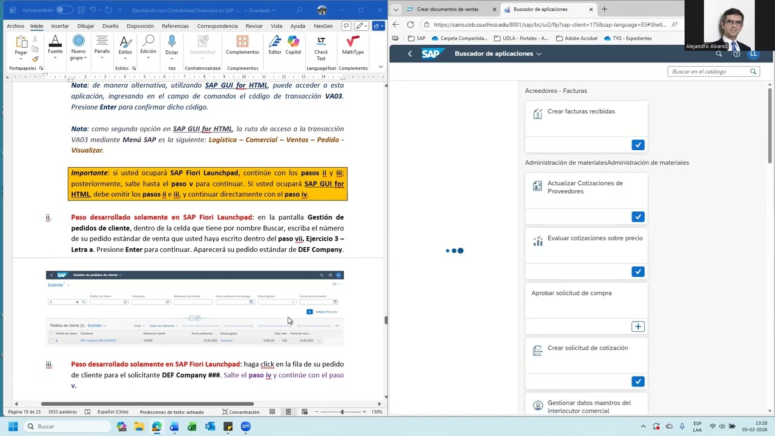Open the Portapapeles dialog launcher

(x=41, y=68)
